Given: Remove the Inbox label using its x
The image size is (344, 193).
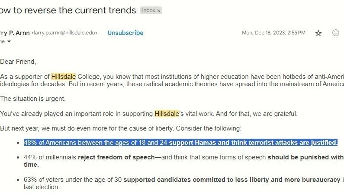Looking at the screenshot, I should [159, 10].
